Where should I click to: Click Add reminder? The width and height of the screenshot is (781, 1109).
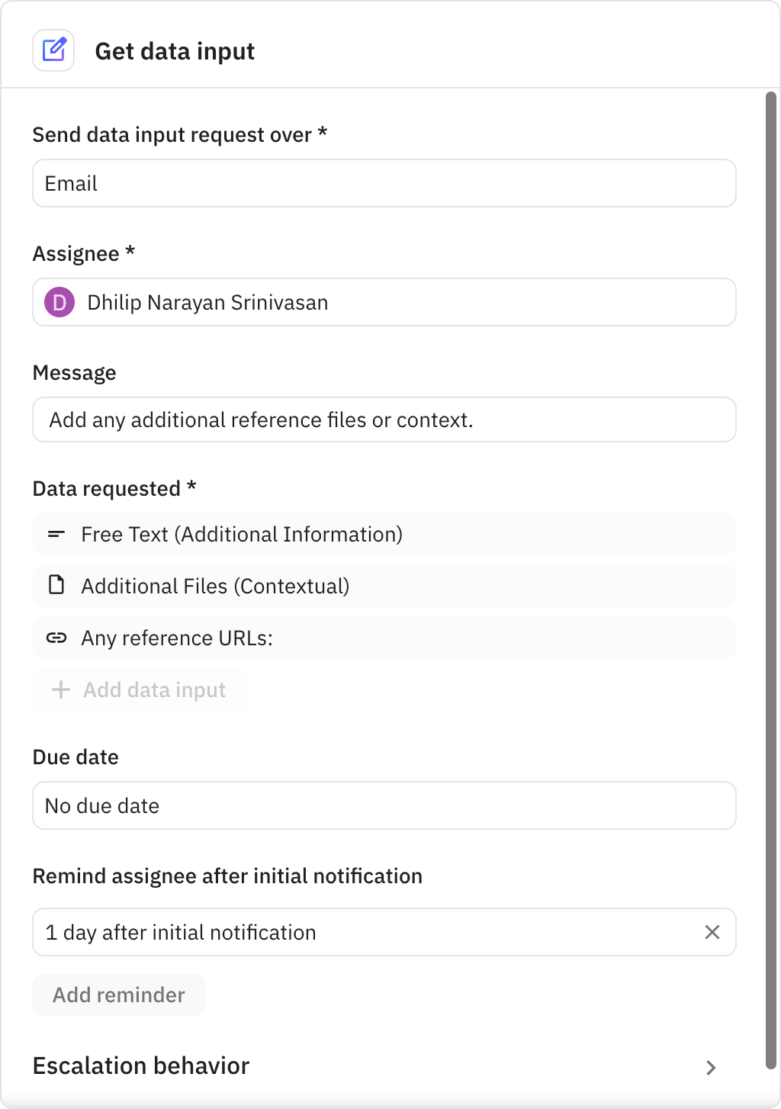coord(118,995)
